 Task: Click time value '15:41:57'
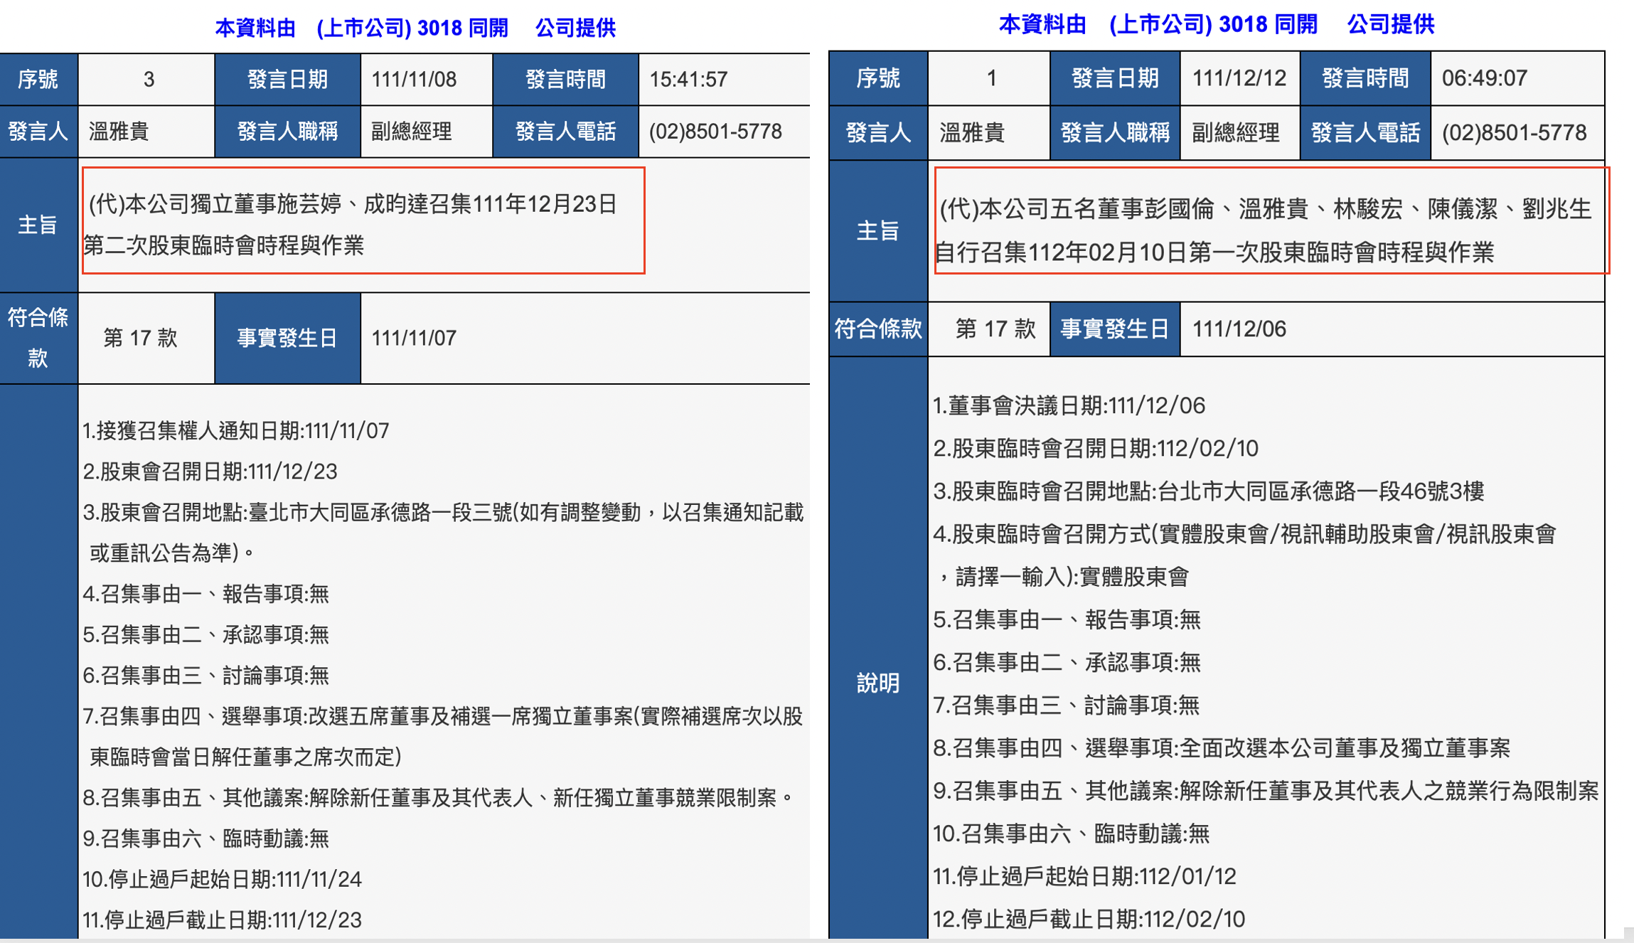click(688, 79)
